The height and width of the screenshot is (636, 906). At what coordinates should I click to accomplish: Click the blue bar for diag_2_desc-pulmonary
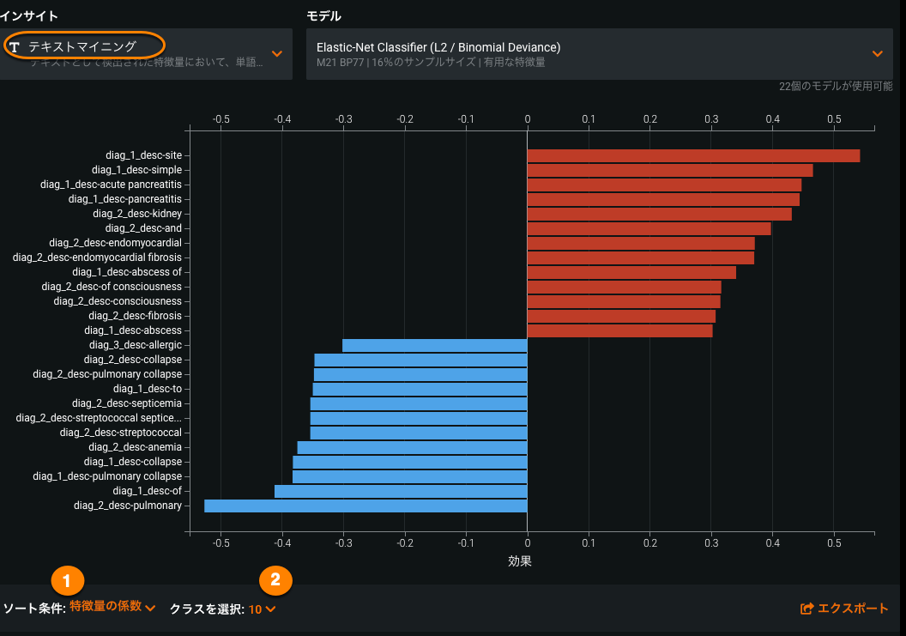[x=365, y=506]
